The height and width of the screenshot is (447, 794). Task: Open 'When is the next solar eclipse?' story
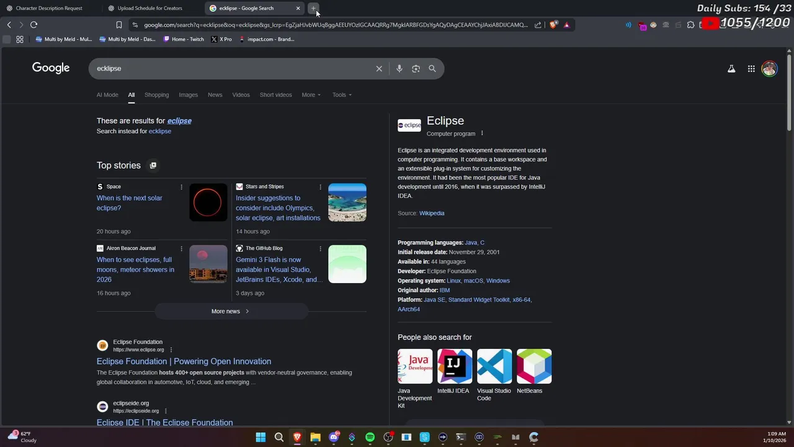pyautogui.click(x=130, y=203)
